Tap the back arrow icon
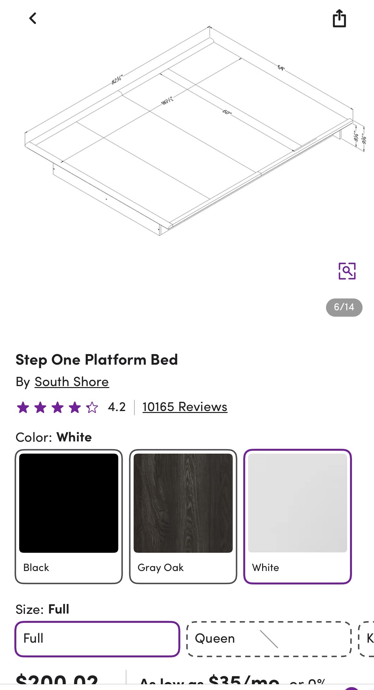 33,18
